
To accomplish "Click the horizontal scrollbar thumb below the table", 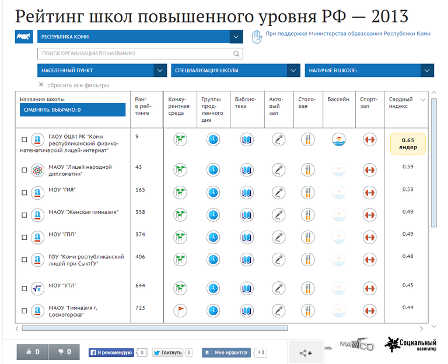I will pos(155,328).
